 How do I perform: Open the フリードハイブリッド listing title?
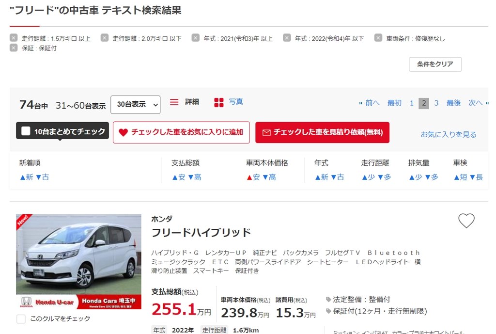(x=201, y=233)
